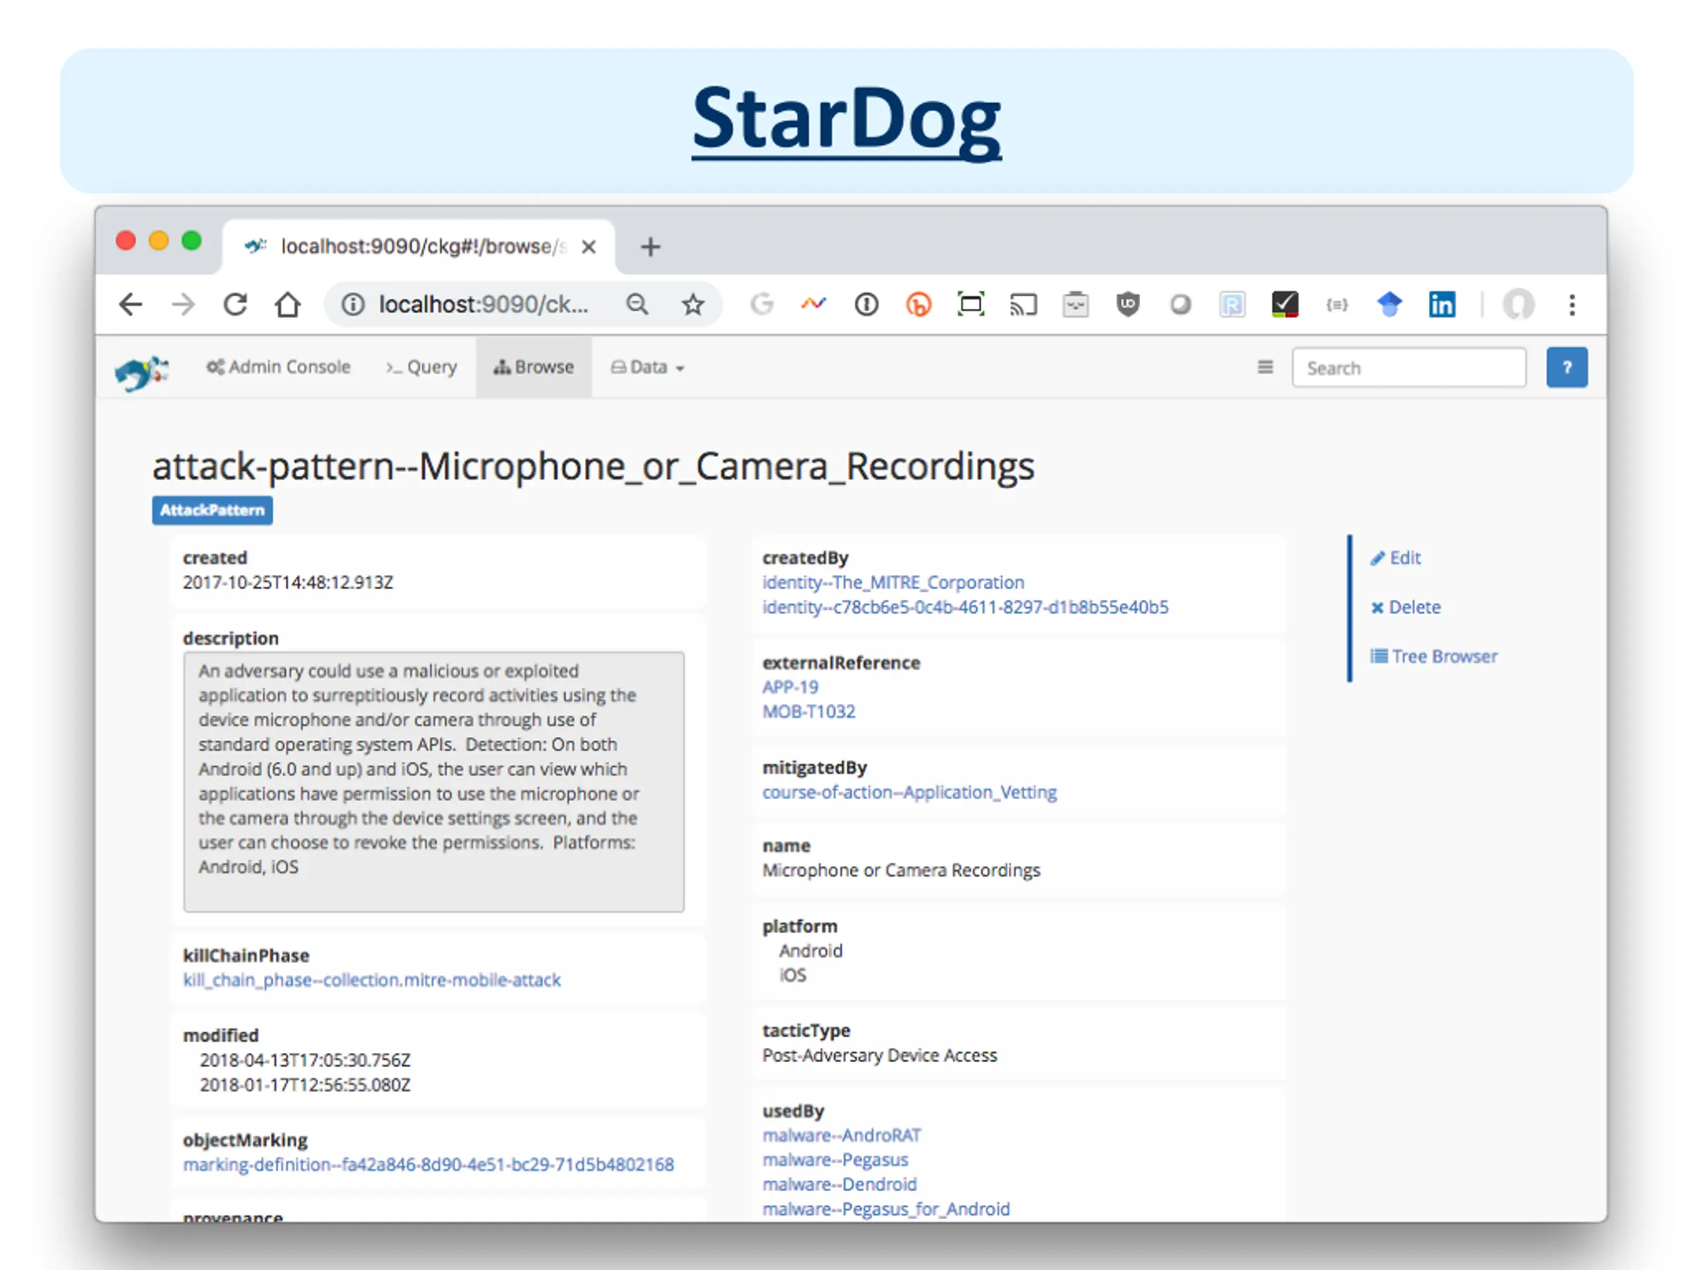Select the Browse tab
Screen dimensions: 1694x1270
pos(534,368)
